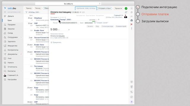This screenshot has height=106, width=190.
Task: Open Компания "Тензор", ООО counterparty link
Action: coord(61,19)
